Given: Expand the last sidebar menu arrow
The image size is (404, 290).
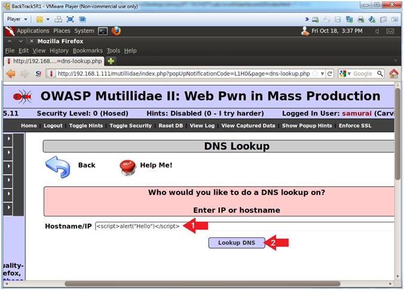Looking at the screenshot, I should point(8,207).
